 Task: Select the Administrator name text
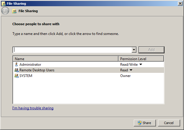click(30, 65)
